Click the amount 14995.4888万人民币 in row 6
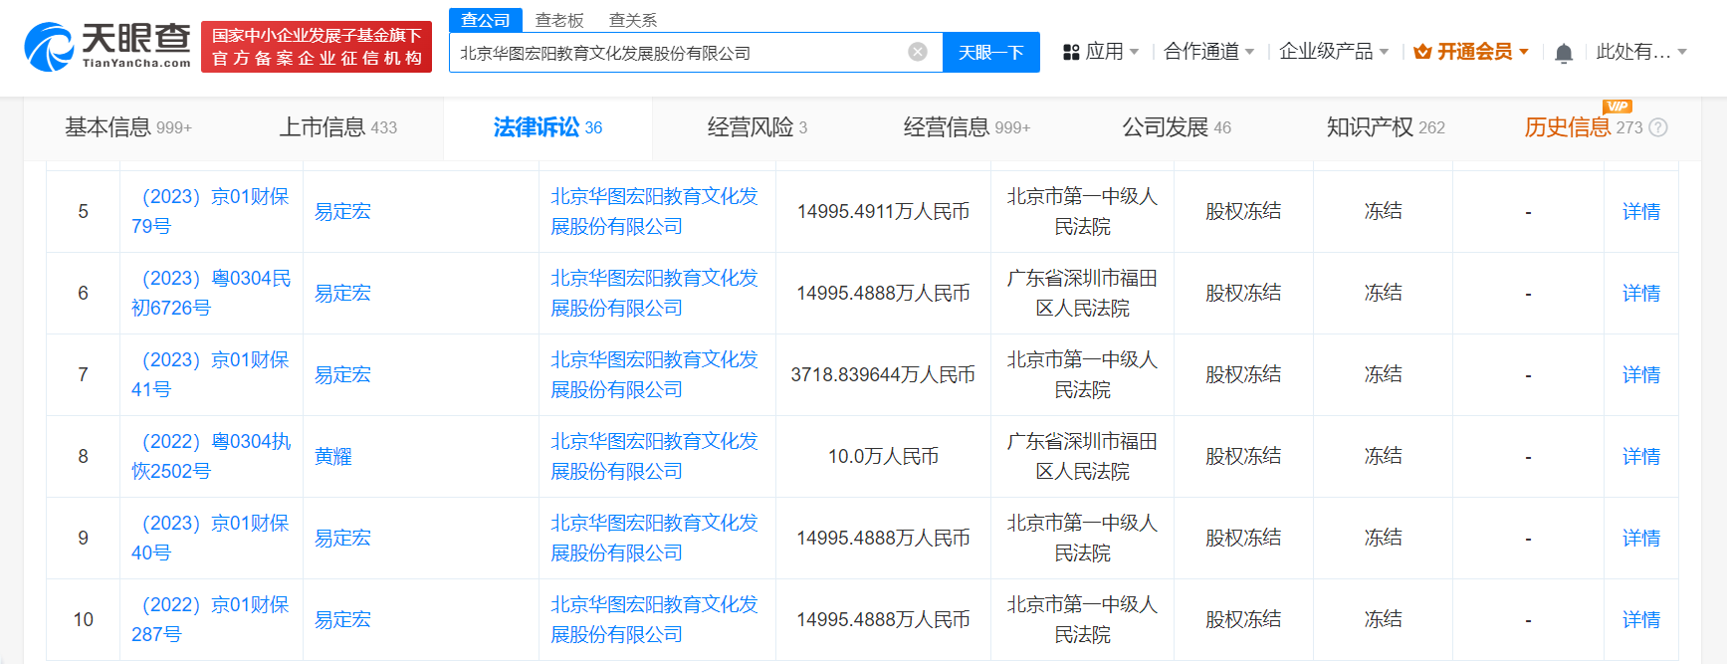The width and height of the screenshot is (1727, 664). click(884, 293)
